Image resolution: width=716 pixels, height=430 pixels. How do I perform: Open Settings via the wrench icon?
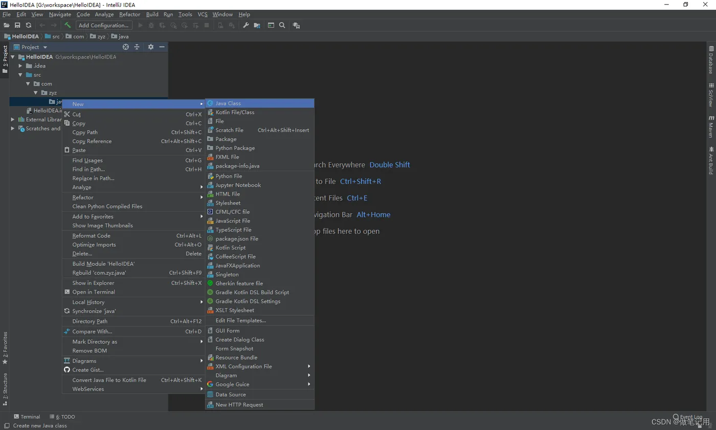pos(245,25)
